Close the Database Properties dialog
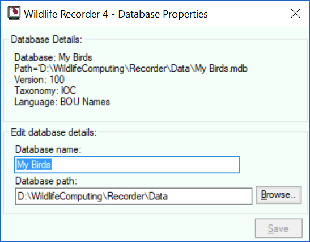The height and width of the screenshot is (242, 310). [295, 14]
